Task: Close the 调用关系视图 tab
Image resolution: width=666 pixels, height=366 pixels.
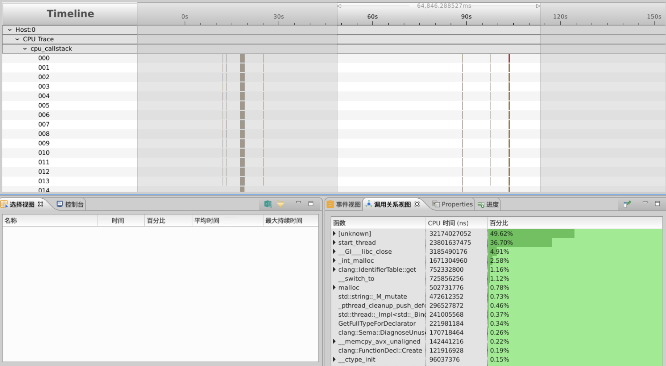Action: (417, 204)
